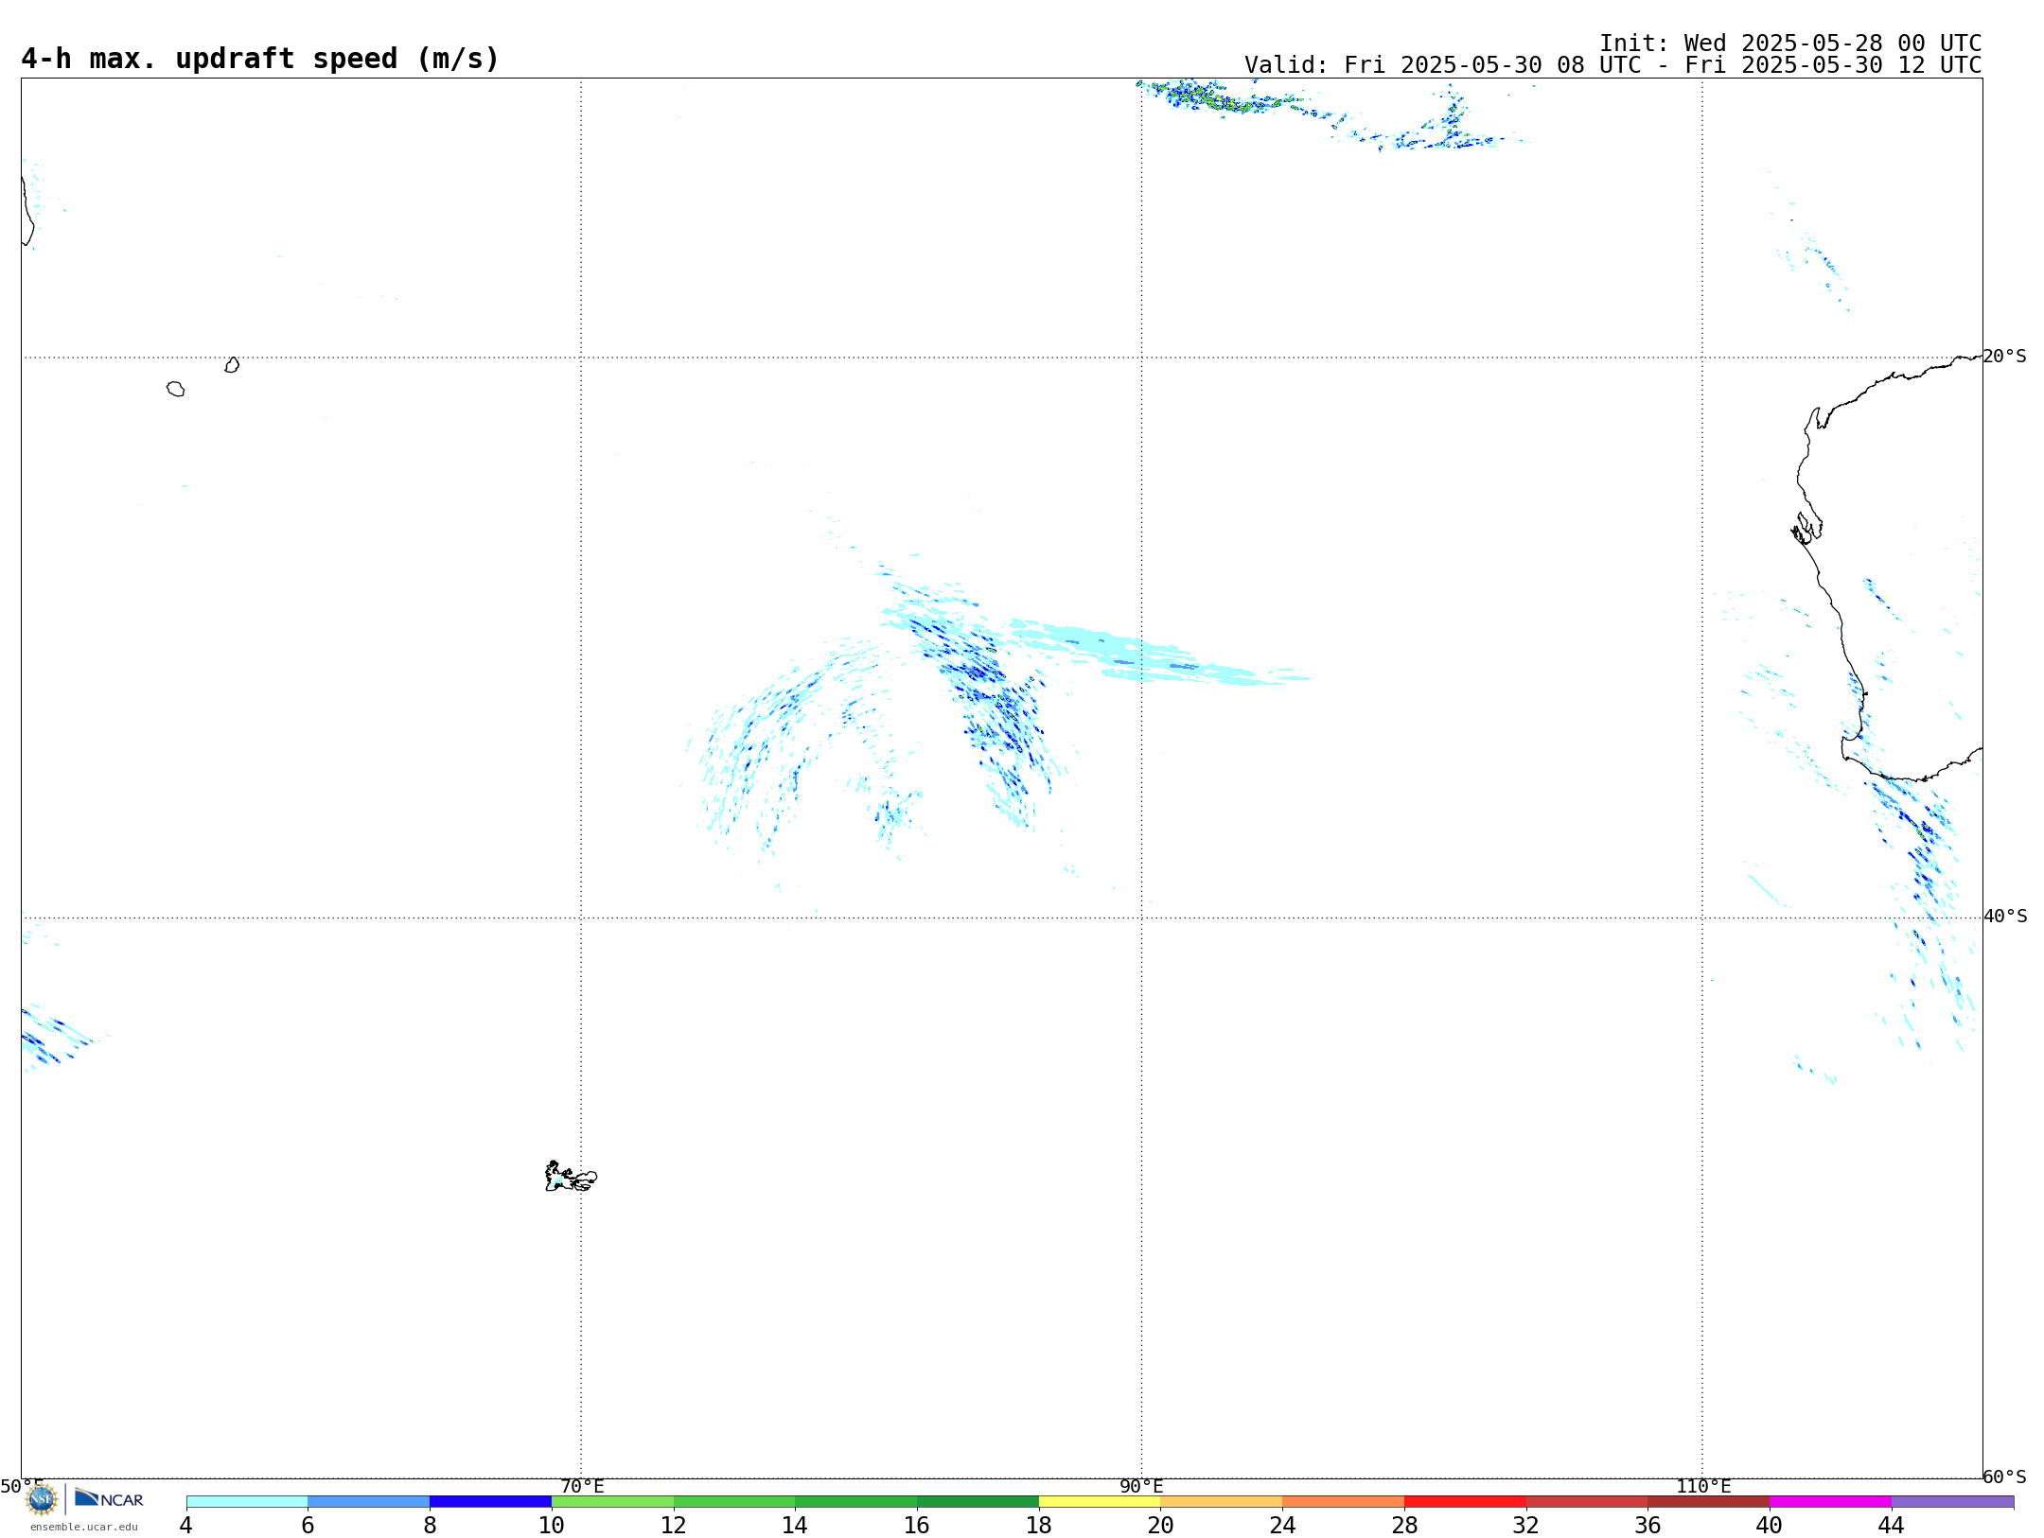Click the light orange 20–24 m/s colorbar segment
This screenshot has width=2044, height=1538.
[x=1222, y=1501]
